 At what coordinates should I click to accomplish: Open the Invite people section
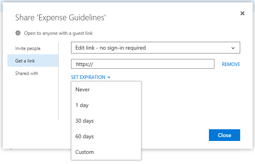28,48
